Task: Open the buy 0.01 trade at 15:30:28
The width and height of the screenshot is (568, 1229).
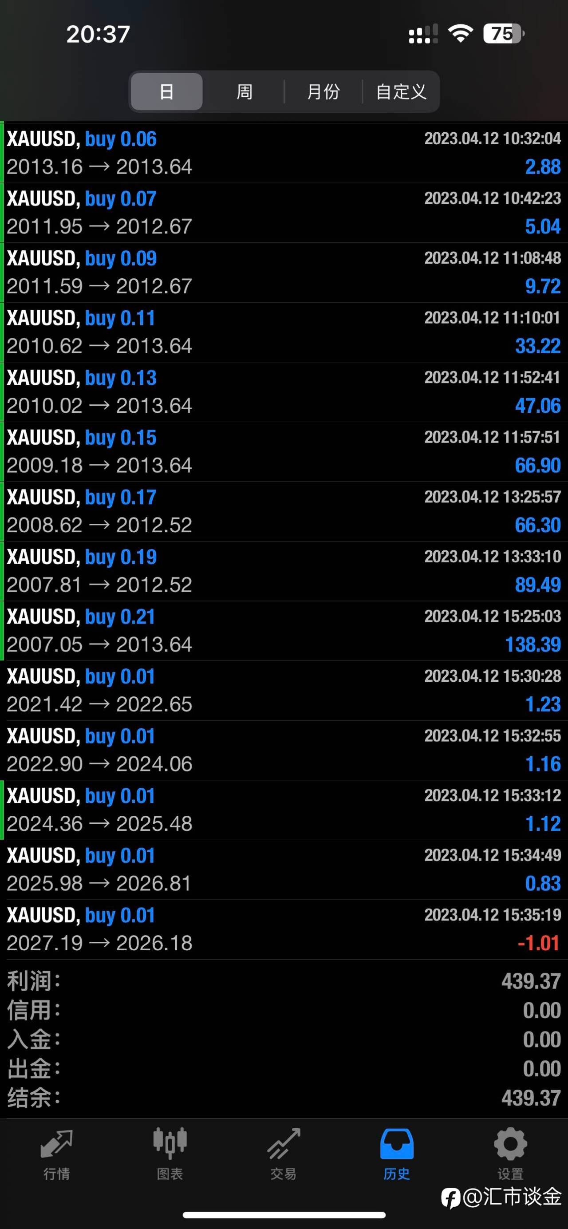Action: coord(284,690)
